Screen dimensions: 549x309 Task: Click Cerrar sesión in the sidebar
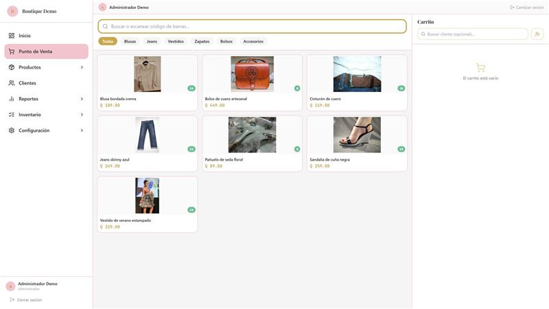tap(26, 300)
